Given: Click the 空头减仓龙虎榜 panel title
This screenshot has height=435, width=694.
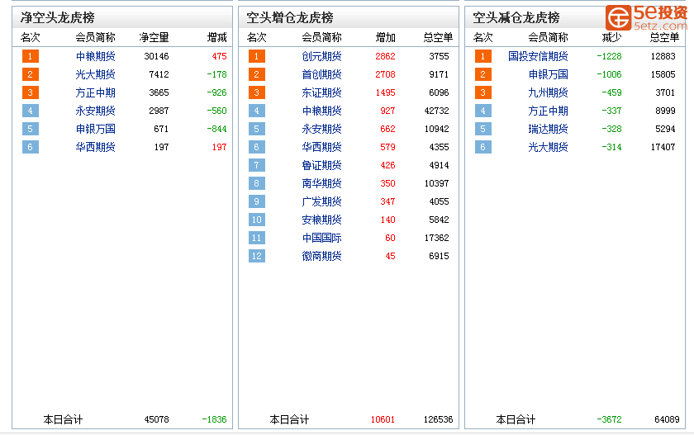Looking at the screenshot, I should point(516,17).
